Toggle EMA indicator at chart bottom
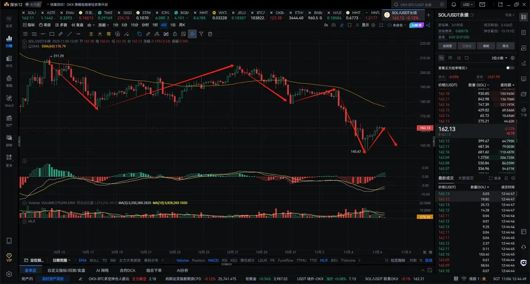This screenshot has height=284, width=530. click(83, 260)
